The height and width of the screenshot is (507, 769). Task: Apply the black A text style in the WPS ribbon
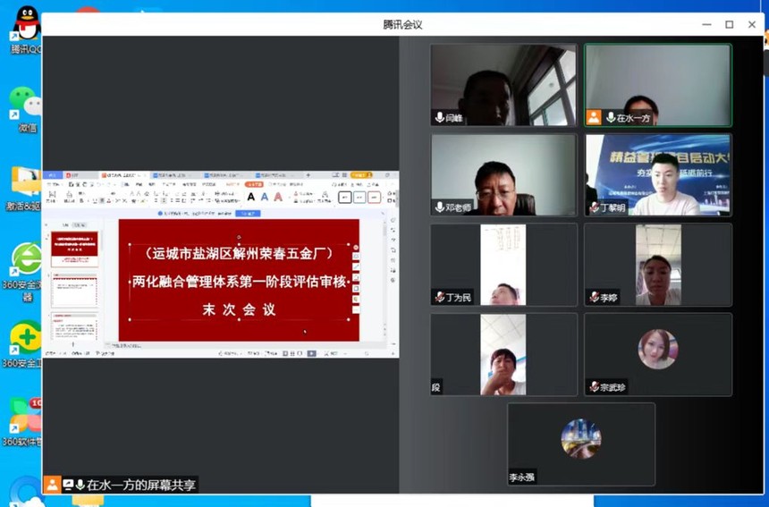[x=251, y=197]
